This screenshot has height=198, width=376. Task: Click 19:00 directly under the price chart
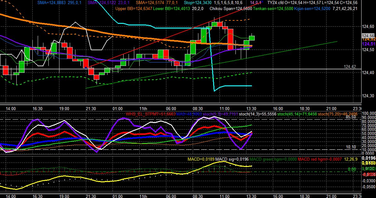[x=64, y=109]
